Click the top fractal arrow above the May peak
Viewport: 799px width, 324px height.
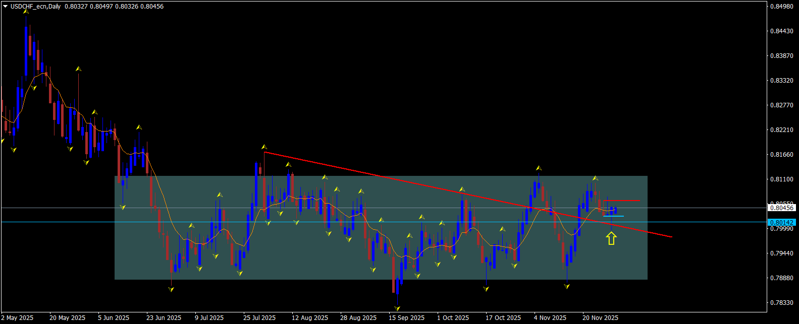26,11
